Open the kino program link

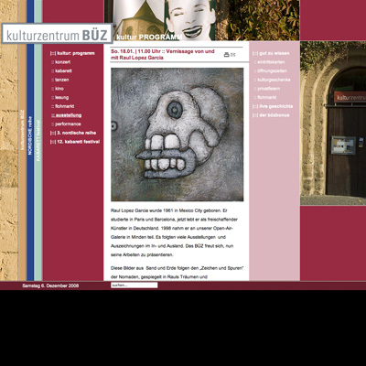point(58,89)
